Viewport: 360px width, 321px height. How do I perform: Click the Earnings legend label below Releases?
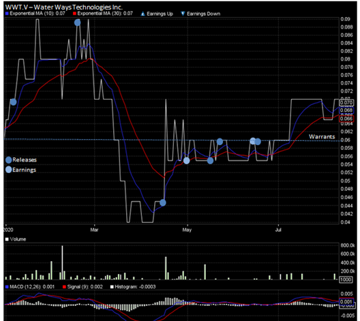point(25,170)
